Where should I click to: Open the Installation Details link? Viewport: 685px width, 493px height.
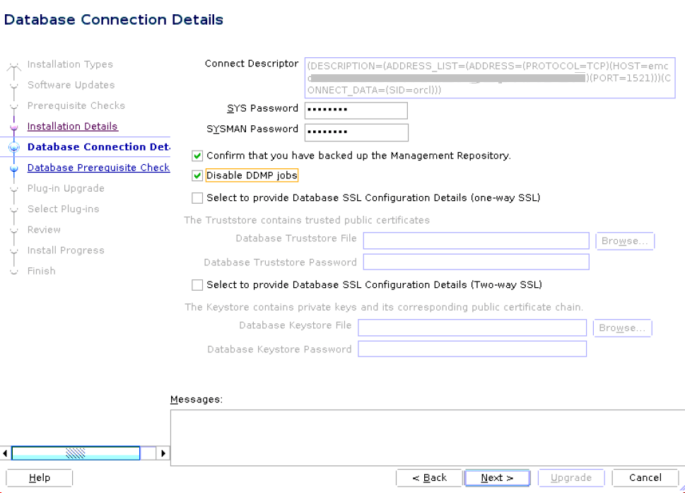point(72,126)
